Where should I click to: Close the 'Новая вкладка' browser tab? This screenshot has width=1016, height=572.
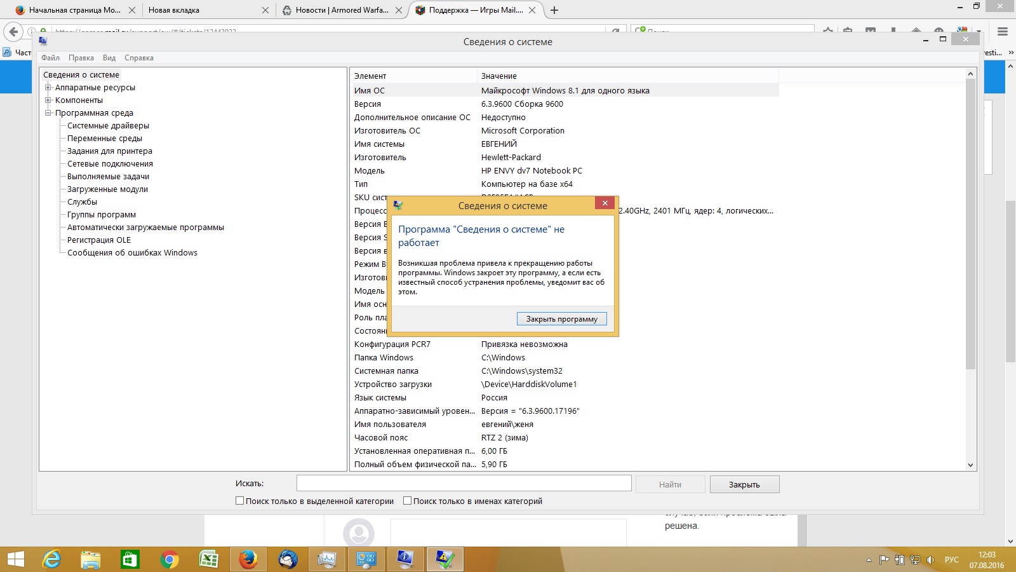[x=265, y=10]
